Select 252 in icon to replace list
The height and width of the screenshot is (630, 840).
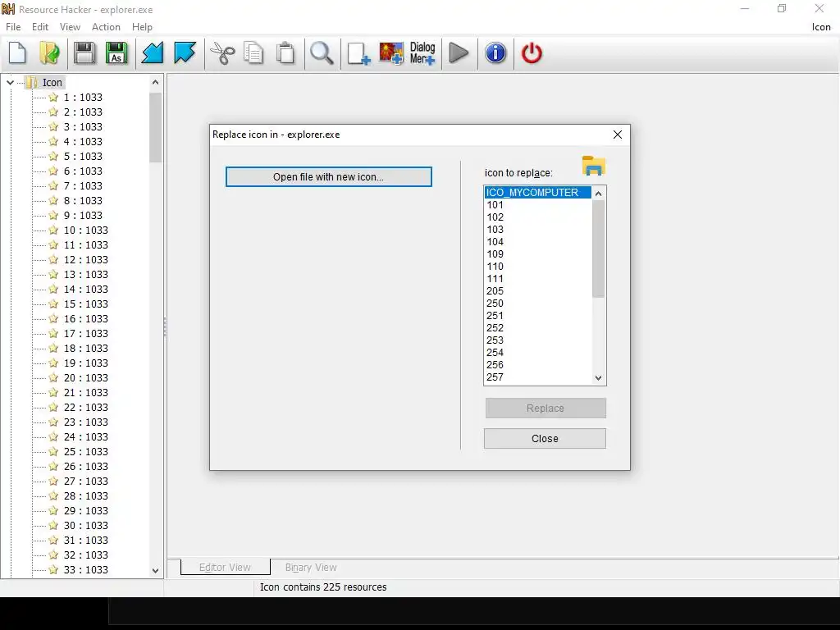(x=538, y=328)
